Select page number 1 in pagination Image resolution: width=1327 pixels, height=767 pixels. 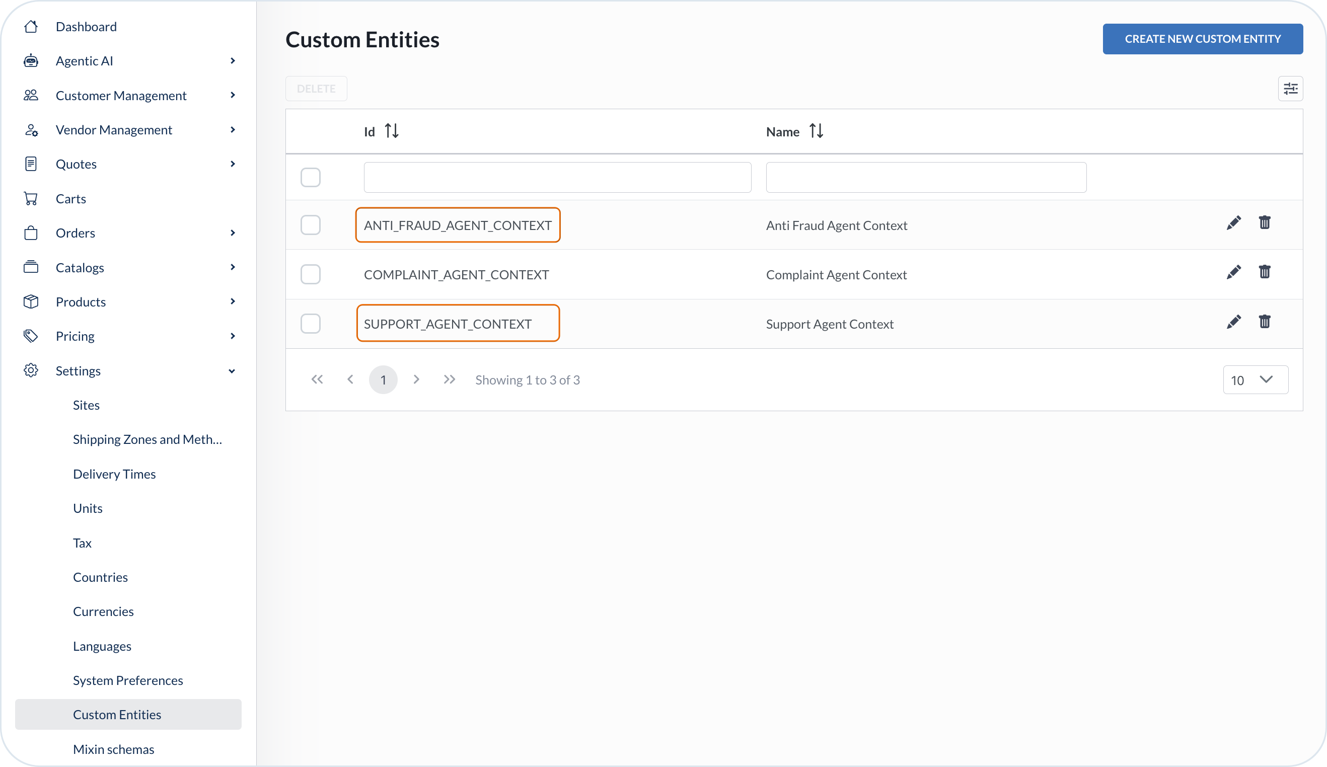384,379
